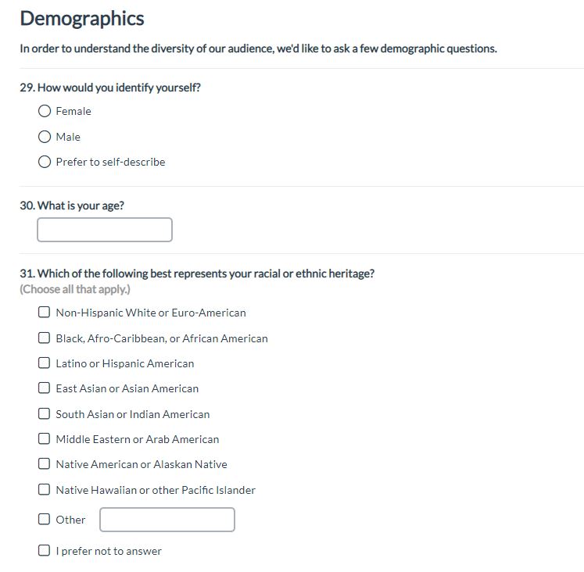Select Prefer to self-describe option
Viewport: 584px width, 572px height.
(45, 163)
